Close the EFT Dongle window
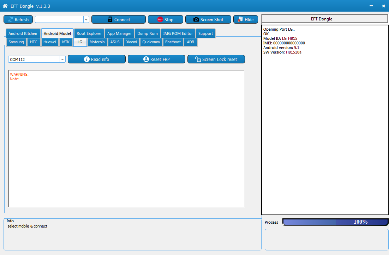This screenshot has width=389, height=255. pyautogui.click(x=384, y=6)
